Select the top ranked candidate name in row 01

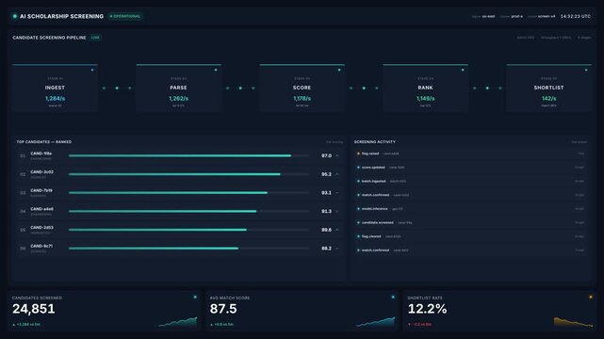[41, 153]
